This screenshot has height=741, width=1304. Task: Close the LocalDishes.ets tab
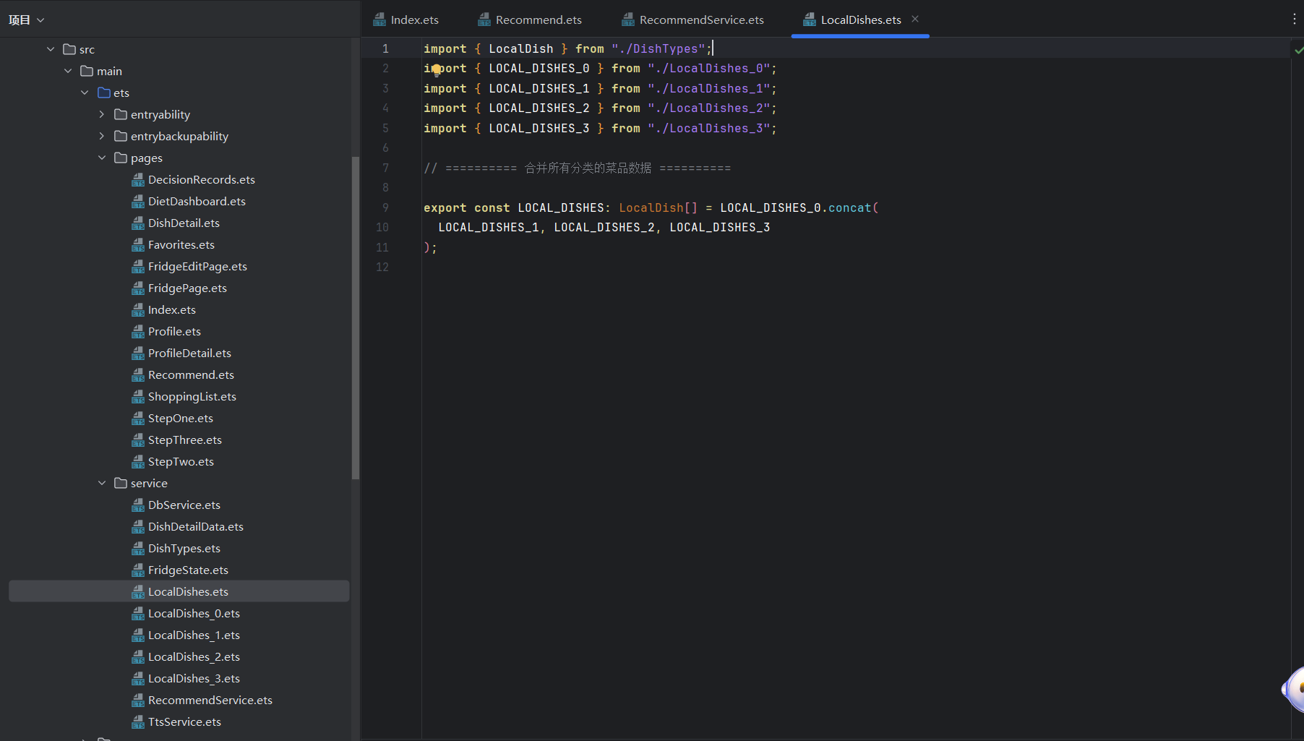click(x=915, y=19)
